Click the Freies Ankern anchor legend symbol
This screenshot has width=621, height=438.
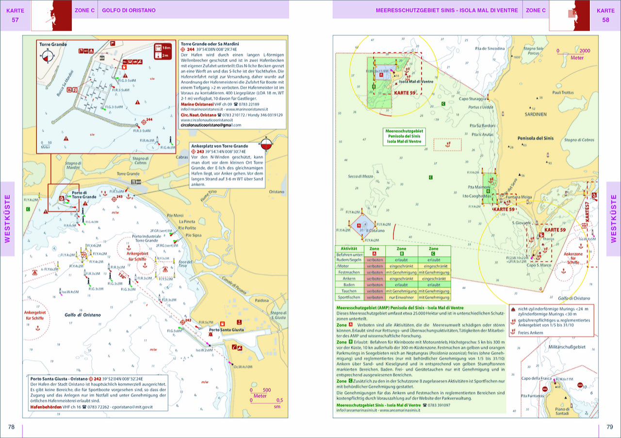(513, 333)
